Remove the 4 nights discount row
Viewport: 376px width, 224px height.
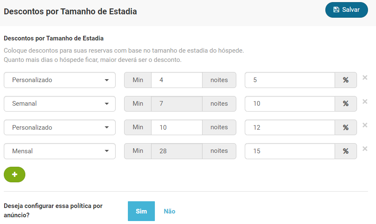point(365,77)
